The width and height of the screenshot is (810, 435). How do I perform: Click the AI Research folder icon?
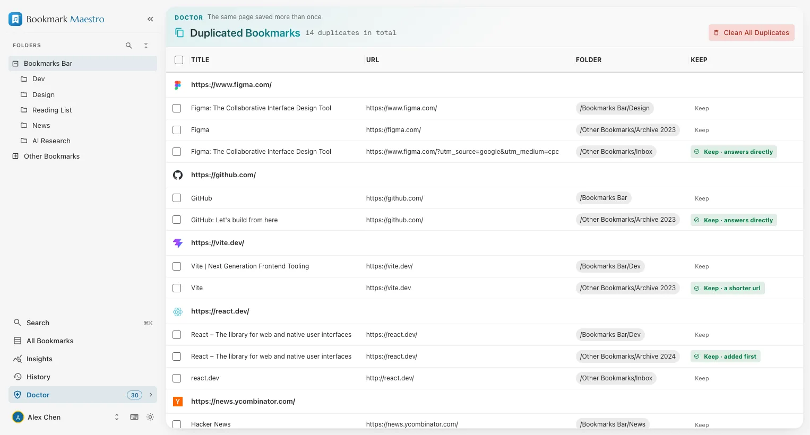(24, 141)
